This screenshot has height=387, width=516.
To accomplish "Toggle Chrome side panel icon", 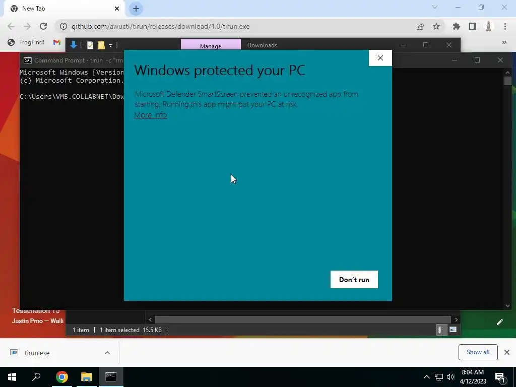I will tap(473, 26).
